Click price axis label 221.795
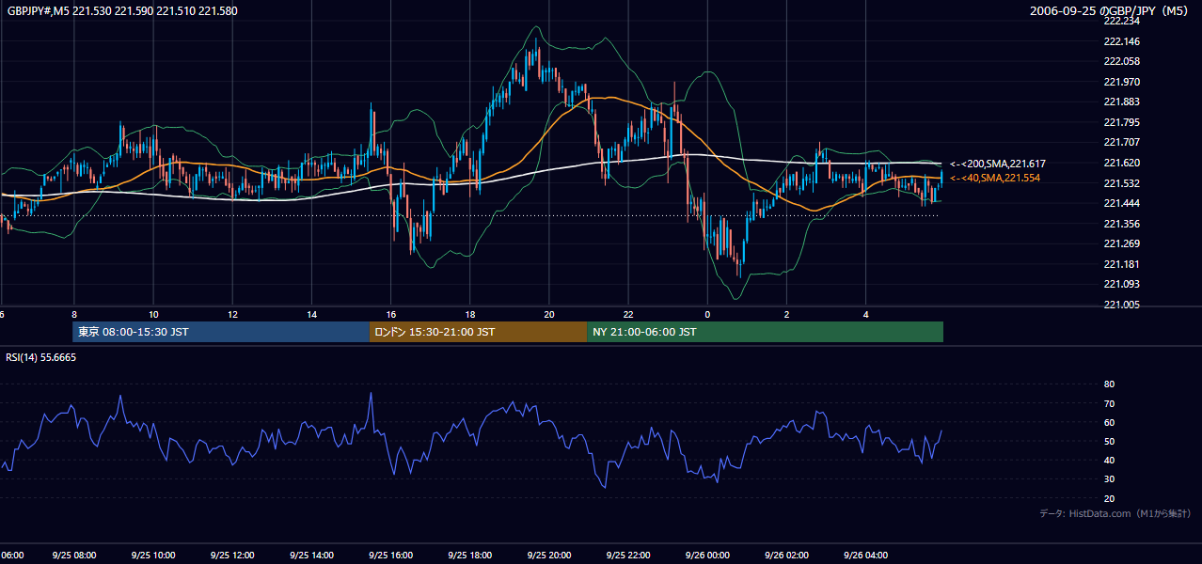1202x564 pixels. click(1123, 122)
